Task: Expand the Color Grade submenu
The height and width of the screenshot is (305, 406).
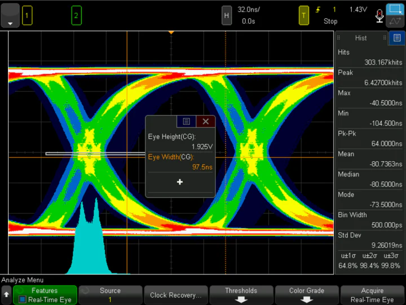Action: [x=307, y=295]
